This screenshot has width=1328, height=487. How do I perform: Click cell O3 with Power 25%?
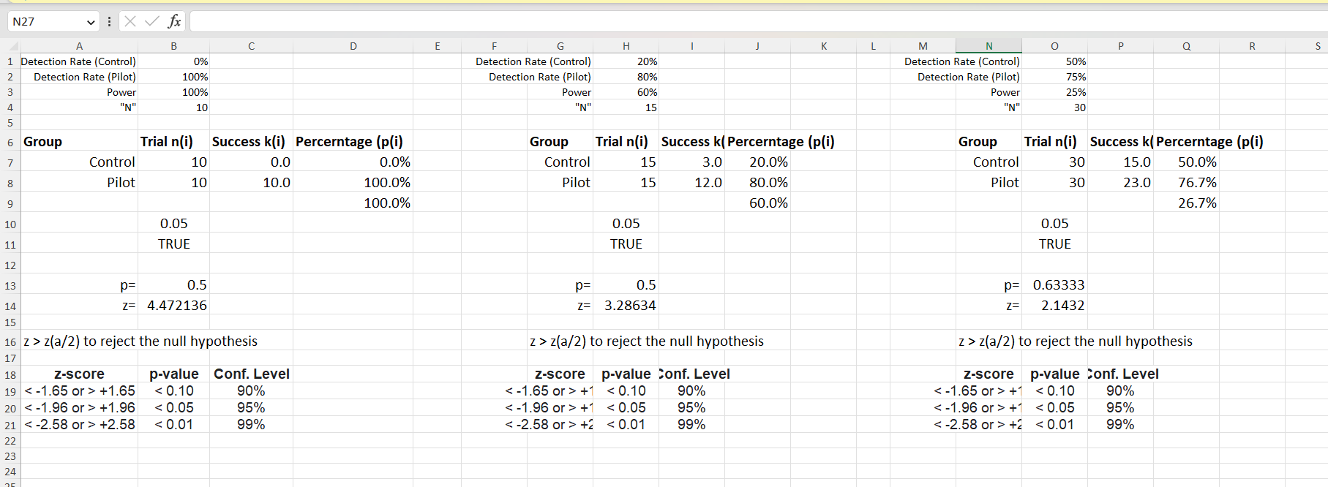[x=1054, y=92]
